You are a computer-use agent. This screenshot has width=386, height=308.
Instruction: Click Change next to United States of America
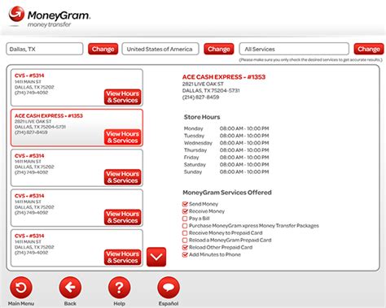point(219,49)
